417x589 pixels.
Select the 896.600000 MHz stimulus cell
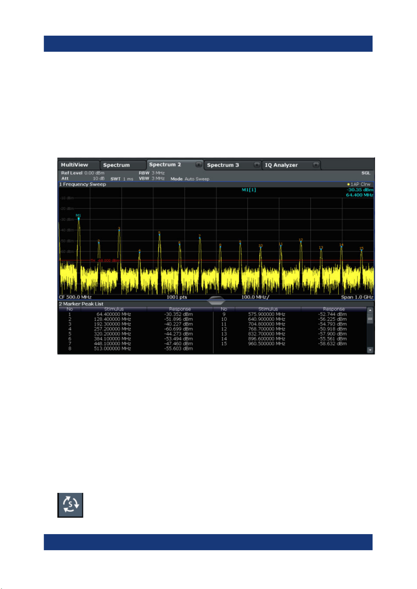pos(267,339)
